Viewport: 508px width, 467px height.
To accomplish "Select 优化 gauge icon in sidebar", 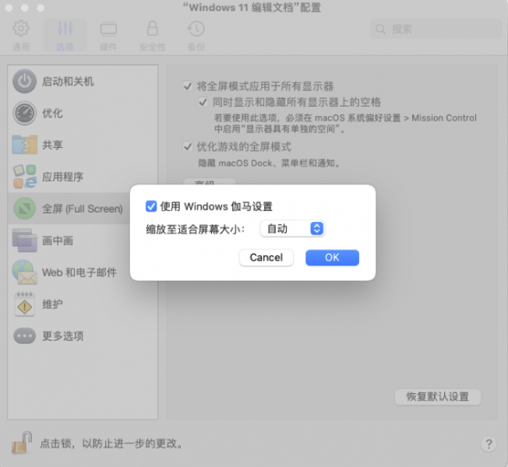I will (24, 113).
